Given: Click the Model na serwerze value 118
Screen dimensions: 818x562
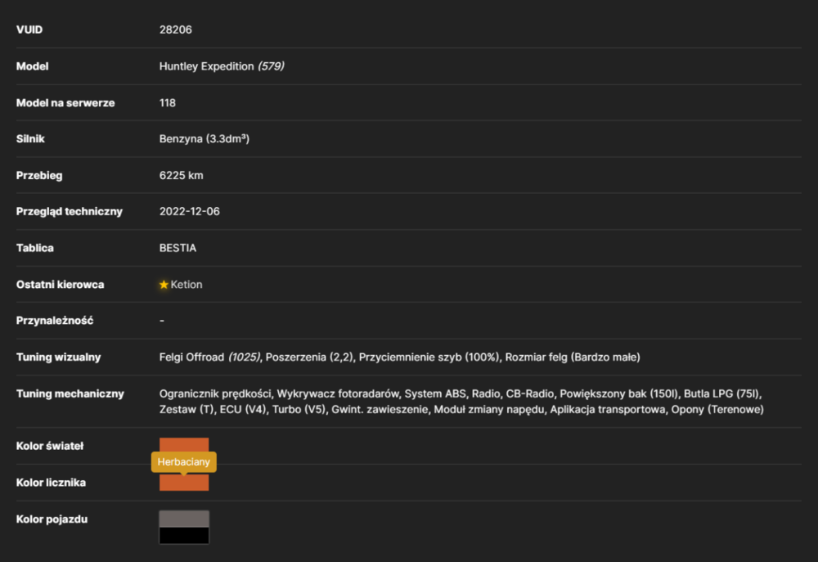Looking at the screenshot, I should (168, 103).
